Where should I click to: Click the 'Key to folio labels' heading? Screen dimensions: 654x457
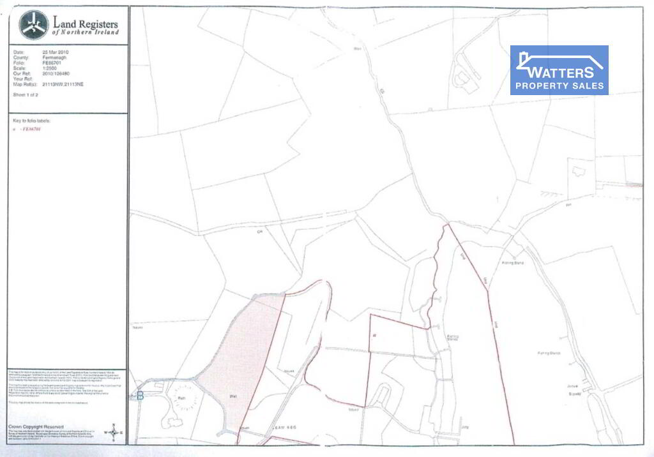(31, 120)
